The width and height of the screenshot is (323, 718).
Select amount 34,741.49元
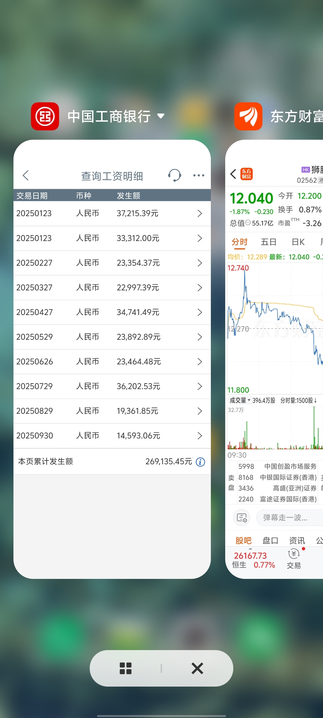(138, 312)
